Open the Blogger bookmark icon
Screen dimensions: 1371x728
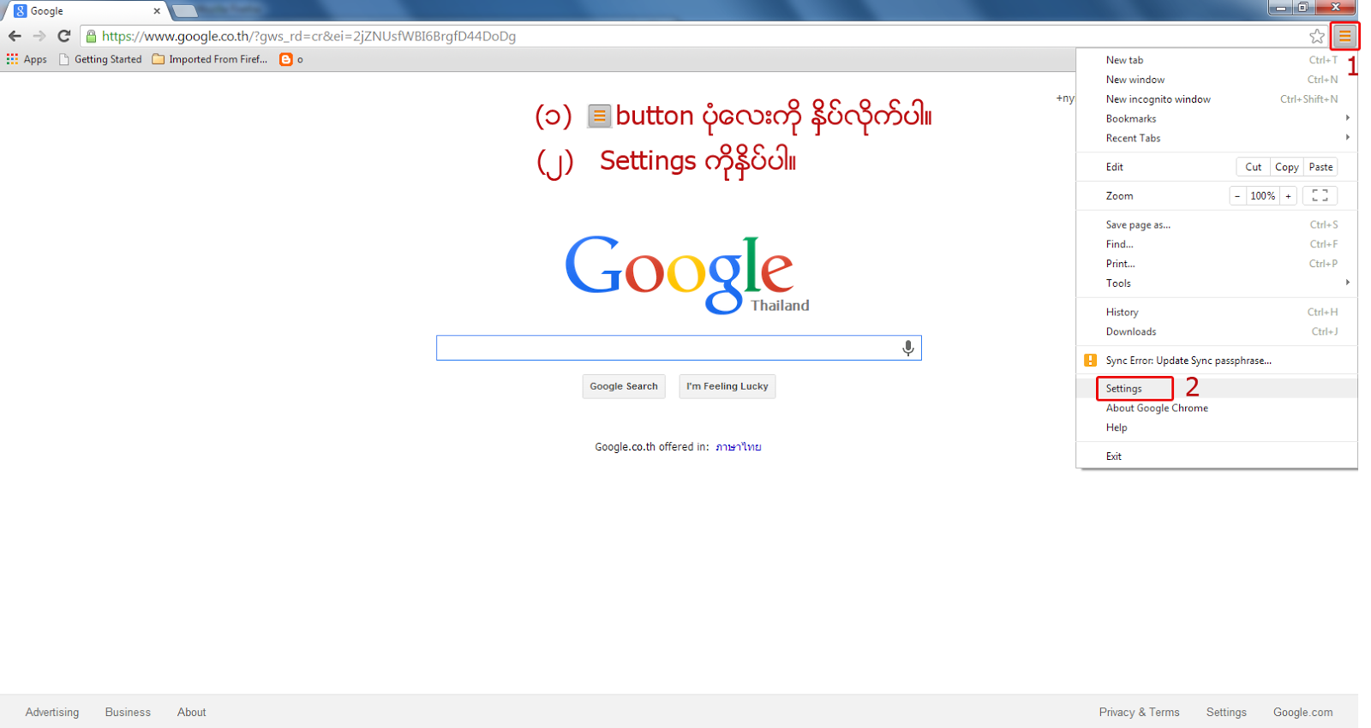click(x=286, y=59)
